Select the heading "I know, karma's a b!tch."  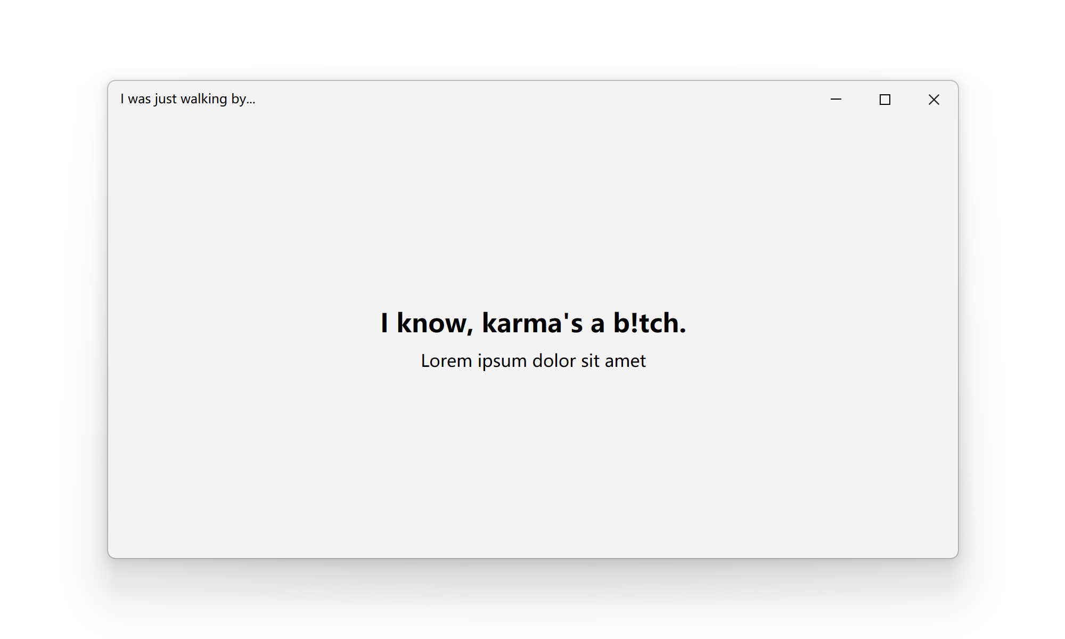533,323
